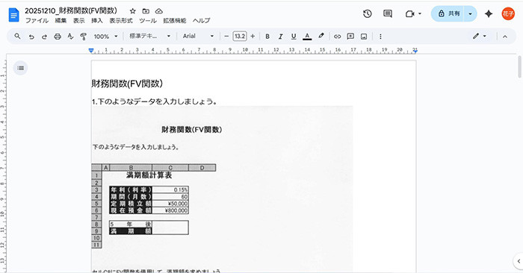The width and height of the screenshot is (523, 273).
Task: Click the 共有 share button
Action: [x=448, y=13]
